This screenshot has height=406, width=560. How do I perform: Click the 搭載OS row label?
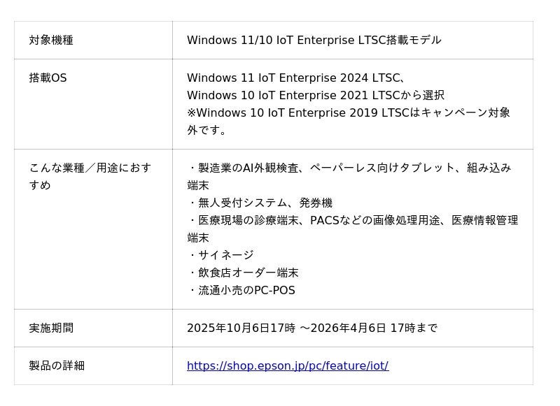pyautogui.click(x=48, y=78)
